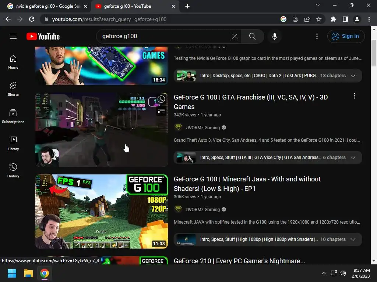Start voice search with the microphone icon
The width and height of the screenshot is (377, 282).
tap(274, 36)
